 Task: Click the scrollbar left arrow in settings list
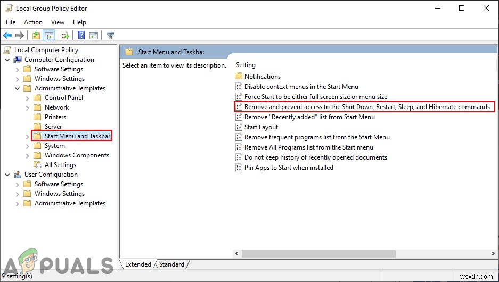pyautogui.click(x=238, y=253)
